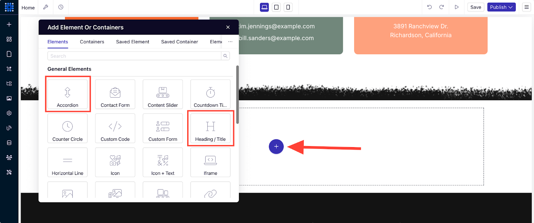Click the preview play icon
The height and width of the screenshot is (223, 534).
click(x=457, y=7)
